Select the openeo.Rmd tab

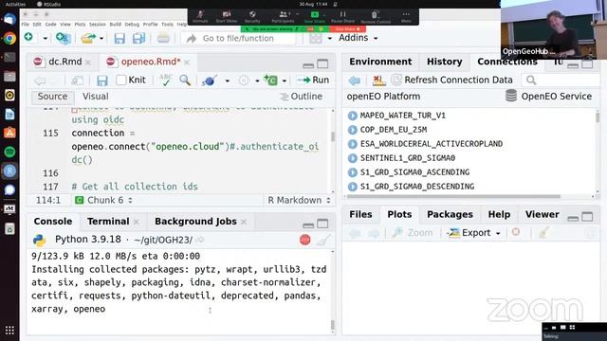151,62
